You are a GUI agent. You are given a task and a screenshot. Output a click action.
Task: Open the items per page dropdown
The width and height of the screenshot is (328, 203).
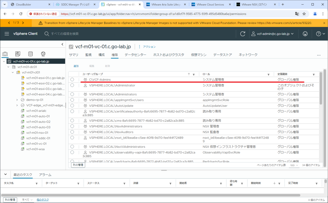pos(294,165)
